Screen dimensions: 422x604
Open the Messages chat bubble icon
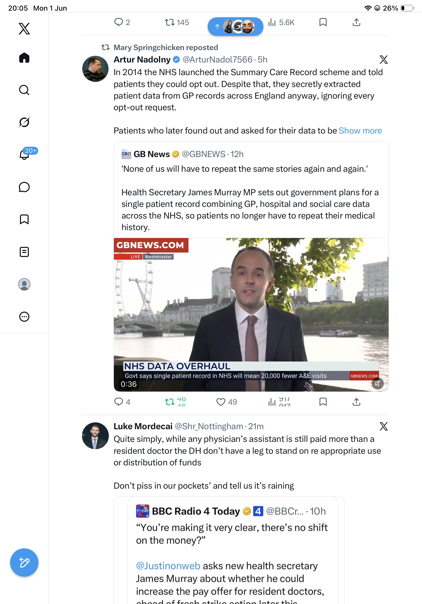(24, 187)
